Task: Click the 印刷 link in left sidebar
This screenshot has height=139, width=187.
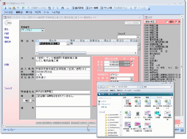Action: (x=7, y=65)
